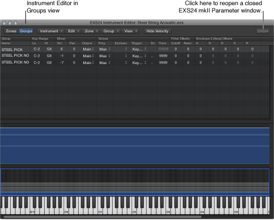The height and width of the screenshot is (220, 274).
Task: Toggle the Decay checkbox in the Vol -7 row
Action: point(152,64)
